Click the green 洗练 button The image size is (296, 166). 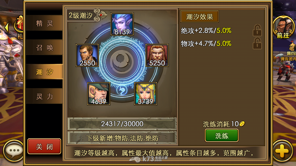(222, 136)
